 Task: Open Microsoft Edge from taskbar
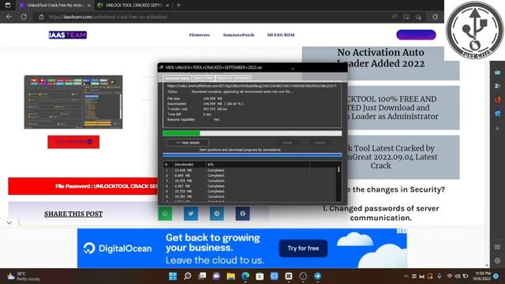(x=245, y=276)
